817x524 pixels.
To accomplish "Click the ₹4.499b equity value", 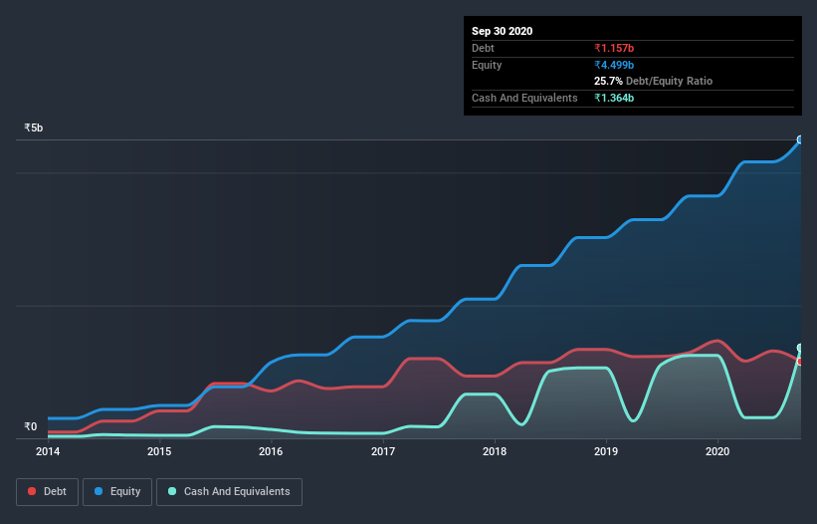I will [x=614, y=65].
